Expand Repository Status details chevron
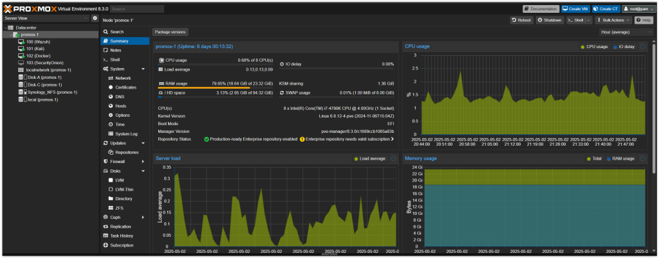Image resolution: width=659 pixels, height=258 pixels. coord(392,139)
